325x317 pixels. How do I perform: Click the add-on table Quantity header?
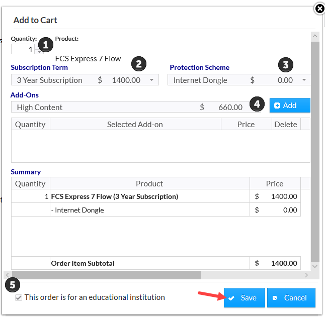click(31, 125)
